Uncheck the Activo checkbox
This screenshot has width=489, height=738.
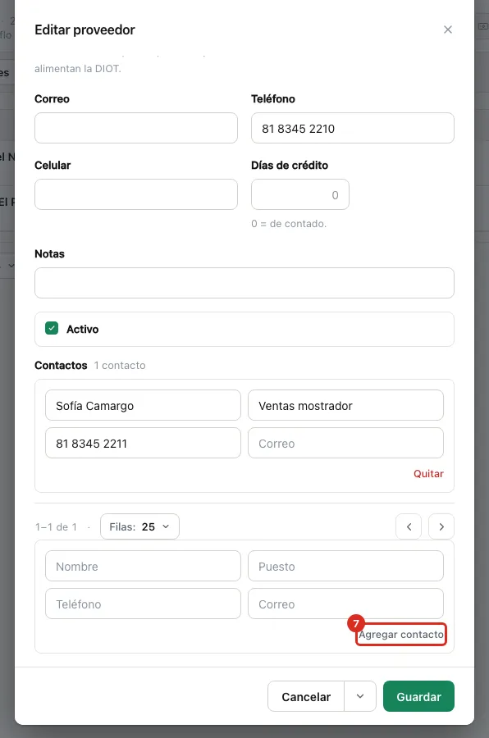point(52,328)
